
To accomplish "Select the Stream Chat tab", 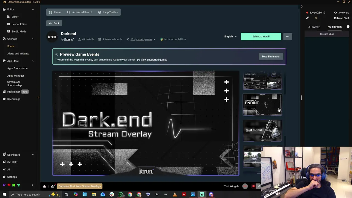I will (327, 34).
